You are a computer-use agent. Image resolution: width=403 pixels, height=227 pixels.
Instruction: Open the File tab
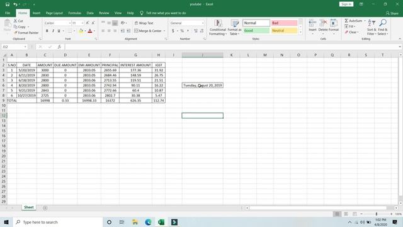point(8,13)
